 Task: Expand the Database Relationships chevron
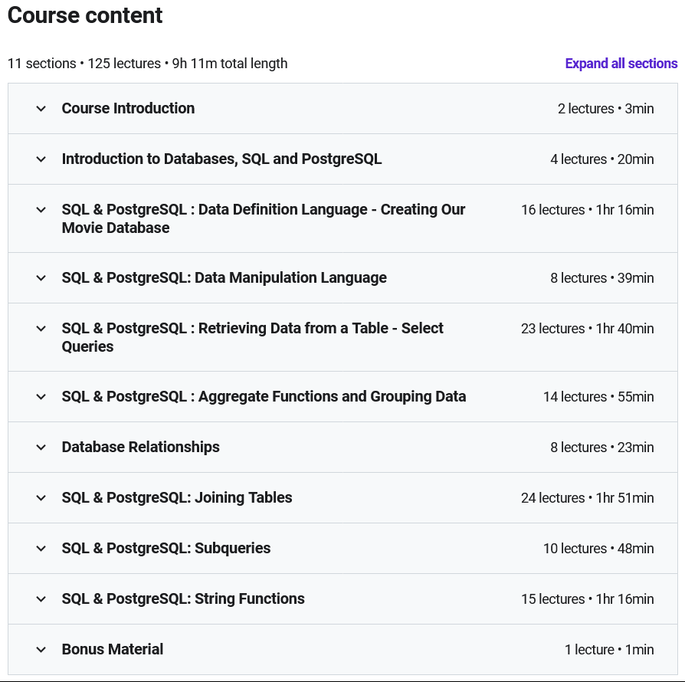41,448
